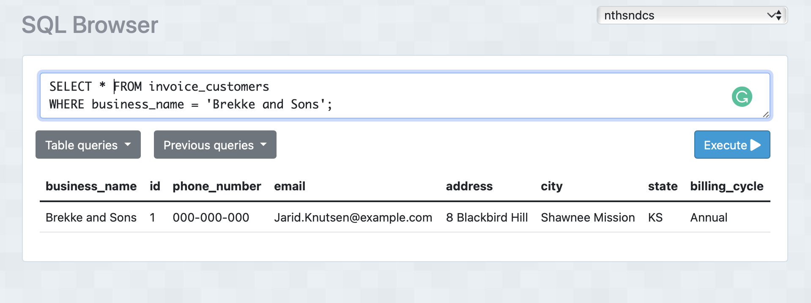811x303 pixels.
Task: Click the green Grammarly icon in query box
Action: point(742,97)
